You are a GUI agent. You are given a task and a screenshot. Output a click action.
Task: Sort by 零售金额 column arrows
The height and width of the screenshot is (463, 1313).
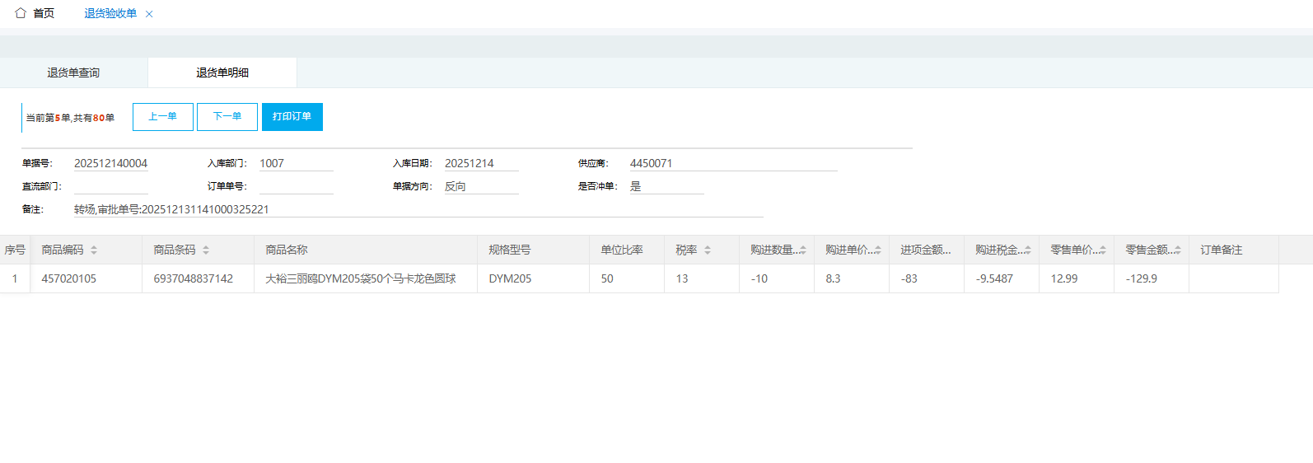[1178, 250]
